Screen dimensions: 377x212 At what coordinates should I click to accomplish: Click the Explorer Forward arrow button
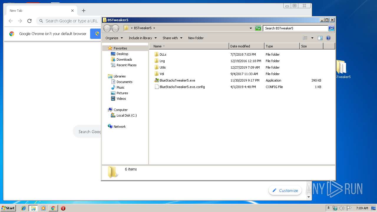coord(115,28)
